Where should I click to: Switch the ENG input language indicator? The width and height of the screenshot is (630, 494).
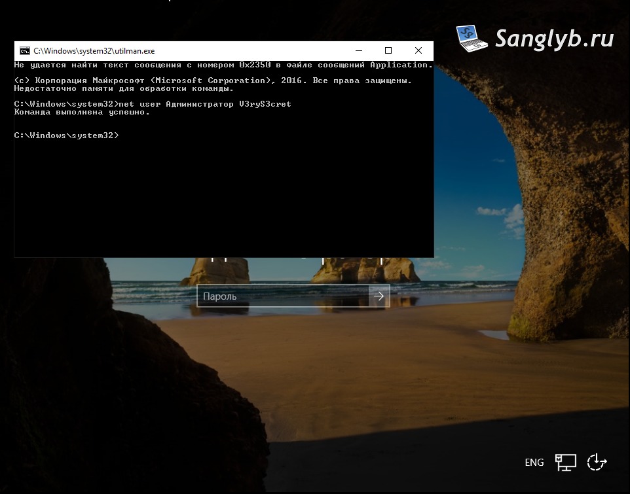click(x=534, y=463)
